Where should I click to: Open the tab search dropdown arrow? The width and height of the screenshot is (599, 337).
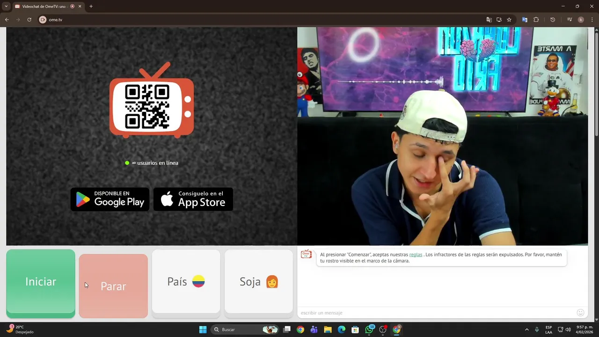pos(6,7)
